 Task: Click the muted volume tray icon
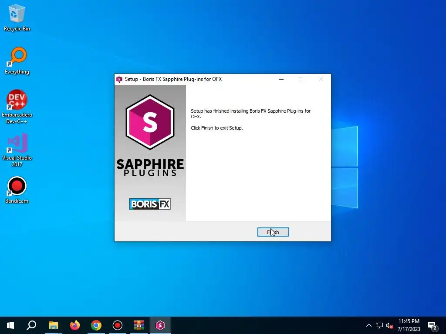(389, 325)
